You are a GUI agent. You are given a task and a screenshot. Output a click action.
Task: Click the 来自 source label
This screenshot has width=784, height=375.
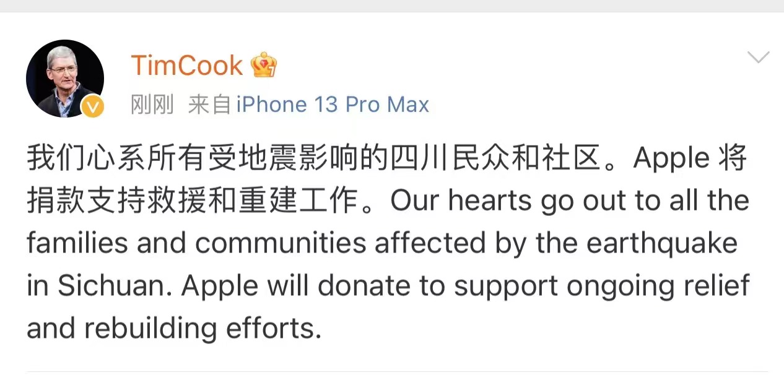[210, 105]
